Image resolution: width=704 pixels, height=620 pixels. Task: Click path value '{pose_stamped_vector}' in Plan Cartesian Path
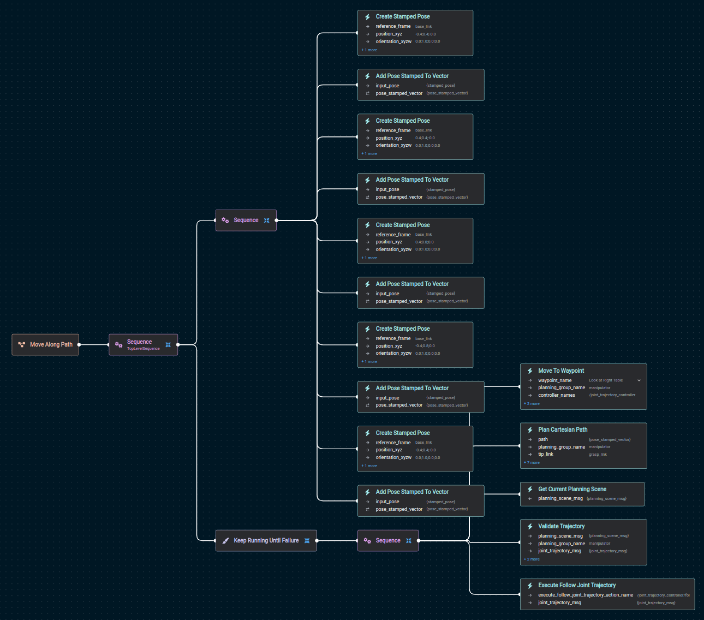pos(610,439)
